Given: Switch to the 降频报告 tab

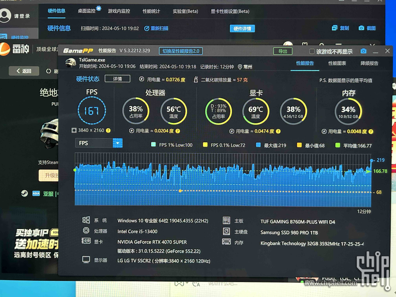Looking at the screenshot, I should [369, 63].
